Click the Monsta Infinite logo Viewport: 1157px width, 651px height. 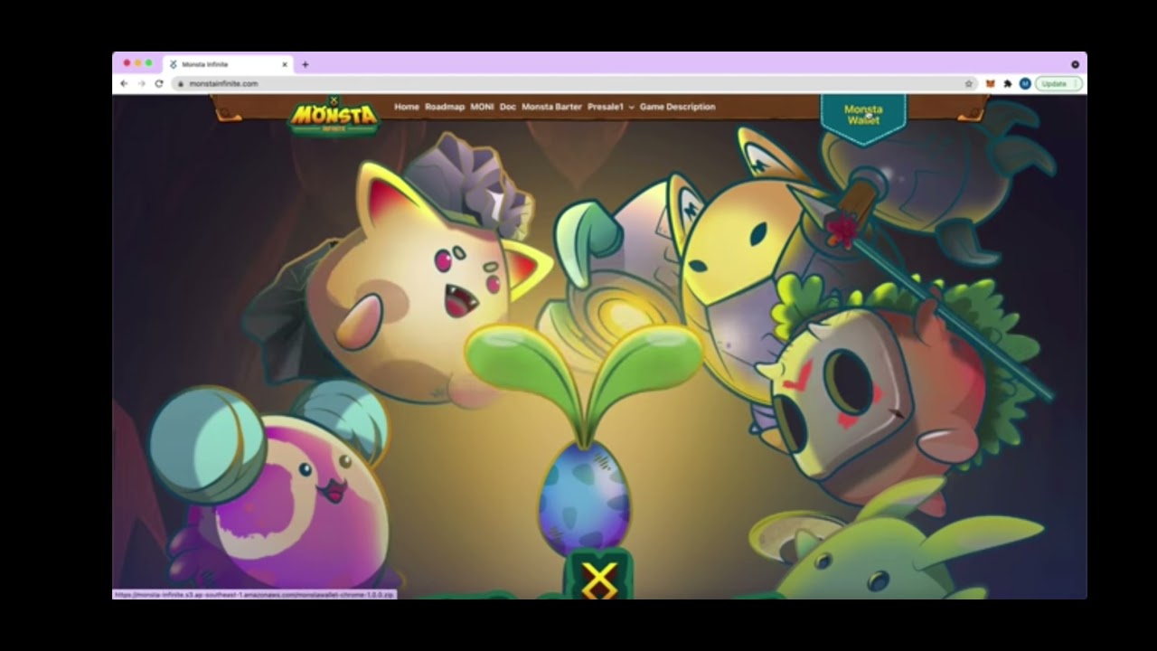[x=334, y=115]
